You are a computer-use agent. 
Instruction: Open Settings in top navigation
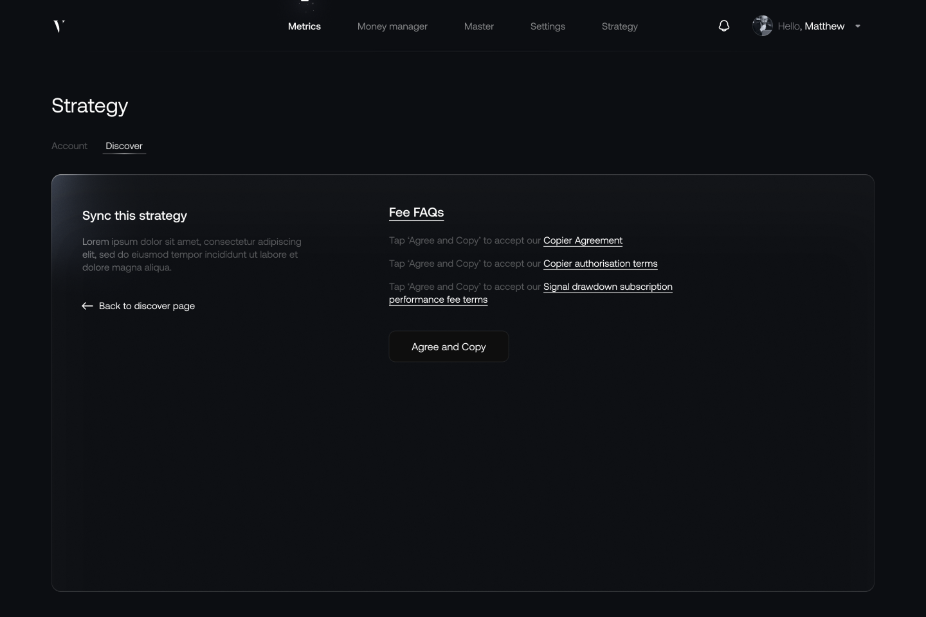[x=548, y=26]
